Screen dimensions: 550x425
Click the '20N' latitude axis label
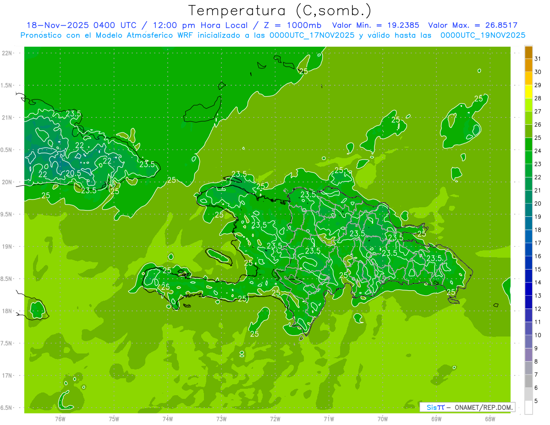pyautogui.click(x=6, y=182)
